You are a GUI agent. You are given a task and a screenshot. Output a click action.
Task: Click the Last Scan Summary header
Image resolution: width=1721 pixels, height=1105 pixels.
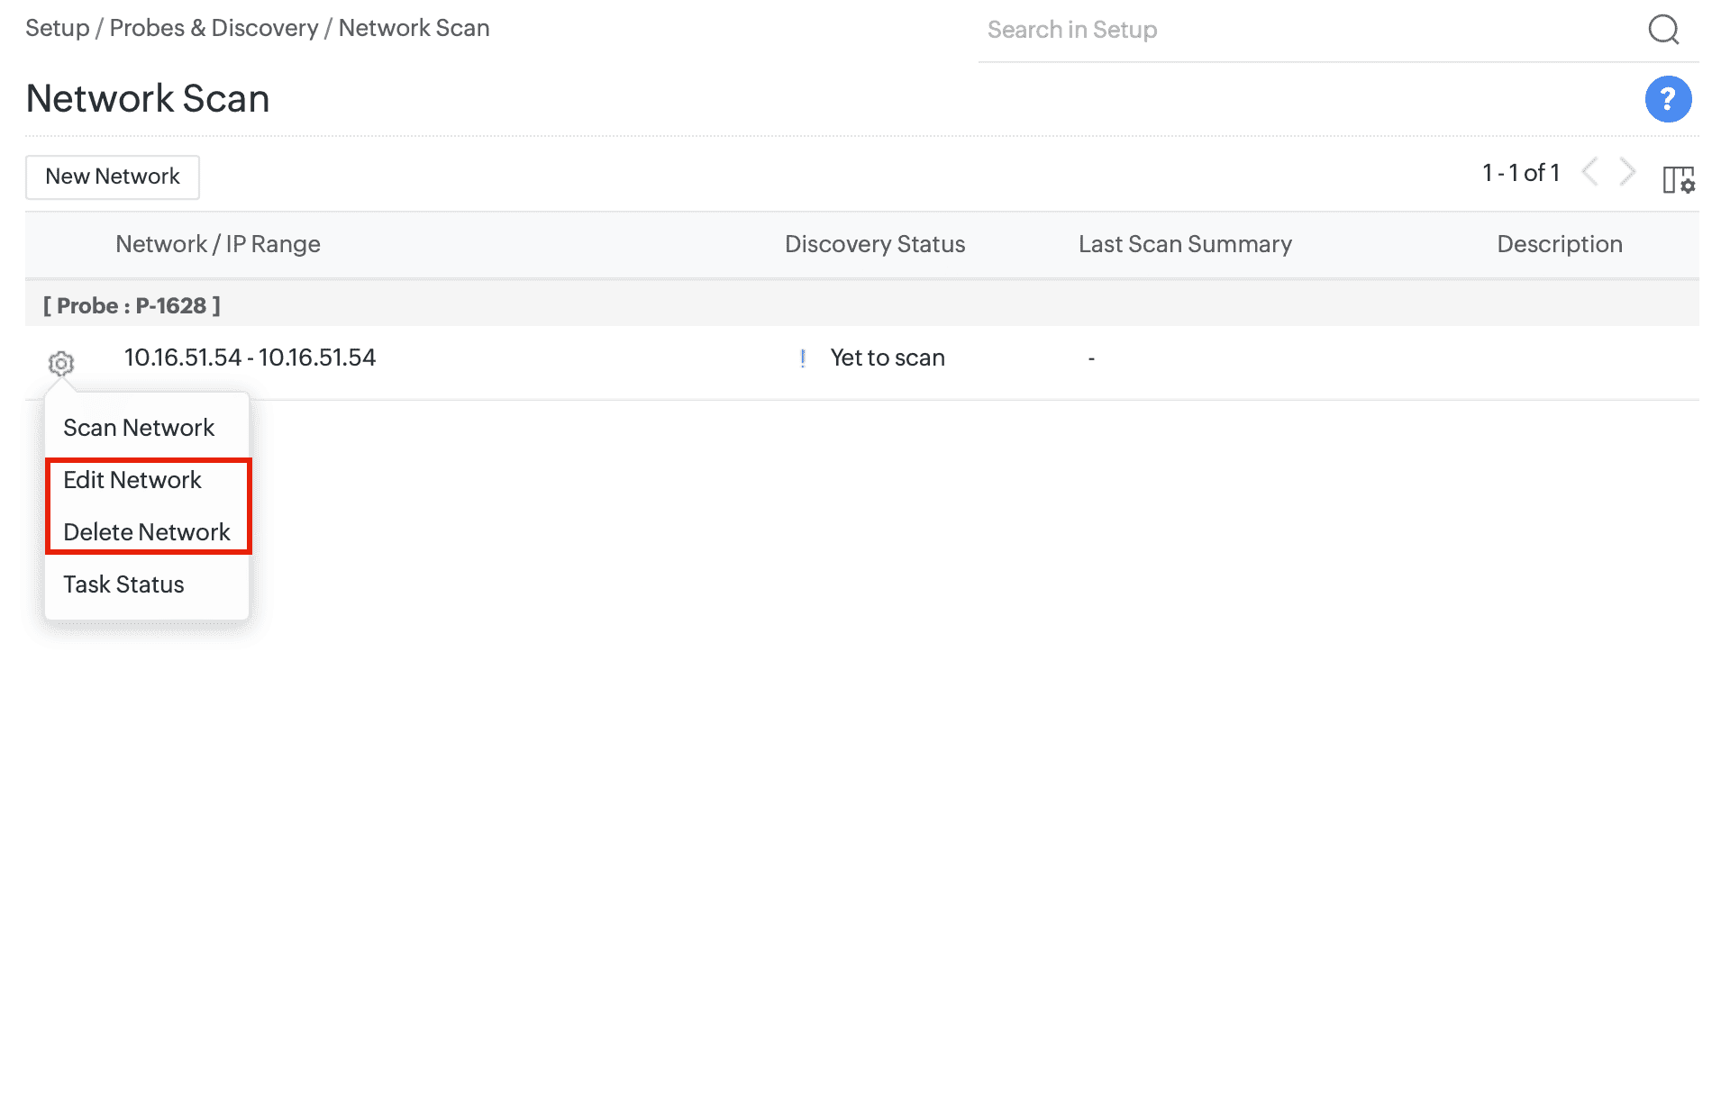(x=1185, y=244)
